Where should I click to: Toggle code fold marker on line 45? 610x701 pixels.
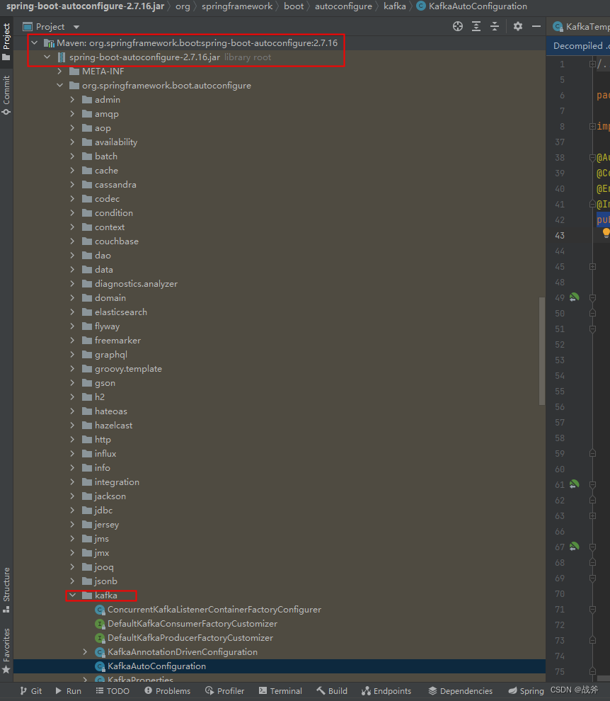pyautogui.click(x=592, y=266)
